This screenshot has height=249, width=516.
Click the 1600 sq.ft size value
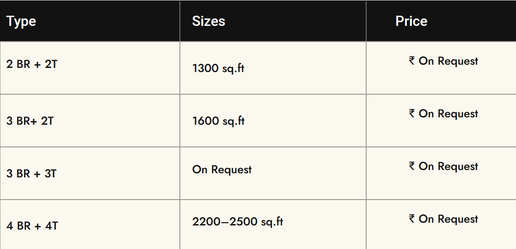click(x=218, y=121)
